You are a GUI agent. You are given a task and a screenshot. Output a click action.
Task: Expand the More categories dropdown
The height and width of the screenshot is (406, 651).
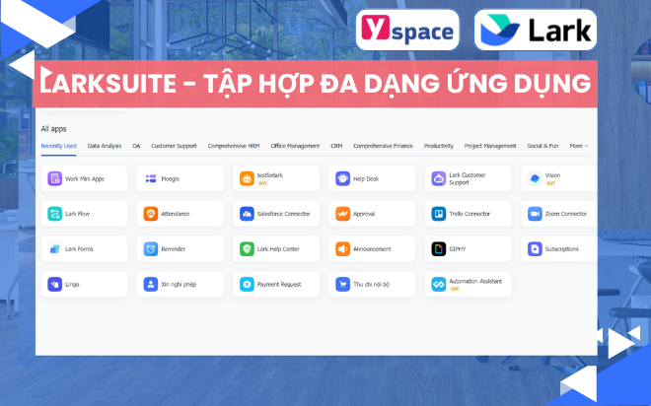pos(579,146)
